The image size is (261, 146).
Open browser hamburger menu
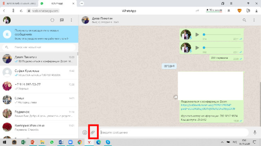(231, 3)
